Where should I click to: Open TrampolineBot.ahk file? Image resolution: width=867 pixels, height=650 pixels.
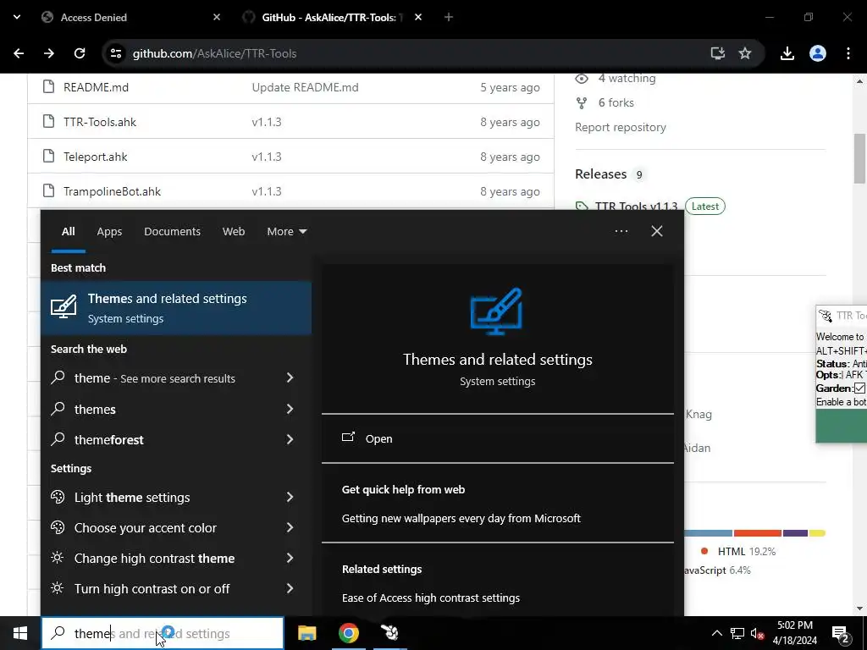pyautogui.click(x=112, y=191)
